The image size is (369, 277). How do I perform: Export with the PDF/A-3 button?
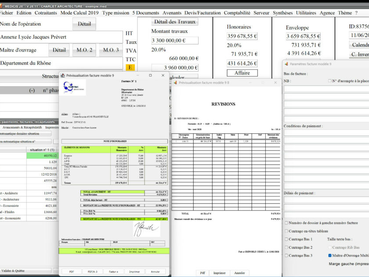[x=93, y=272]
